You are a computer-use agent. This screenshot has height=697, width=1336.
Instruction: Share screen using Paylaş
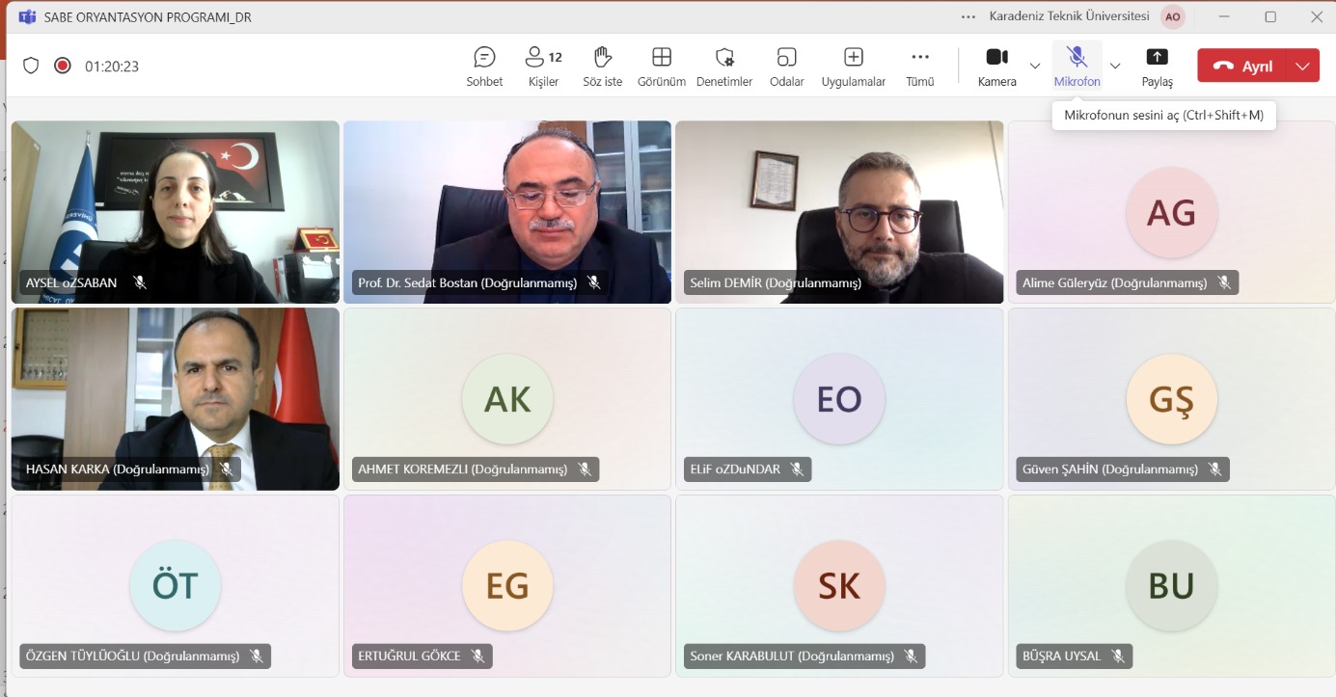point(1157,66)
